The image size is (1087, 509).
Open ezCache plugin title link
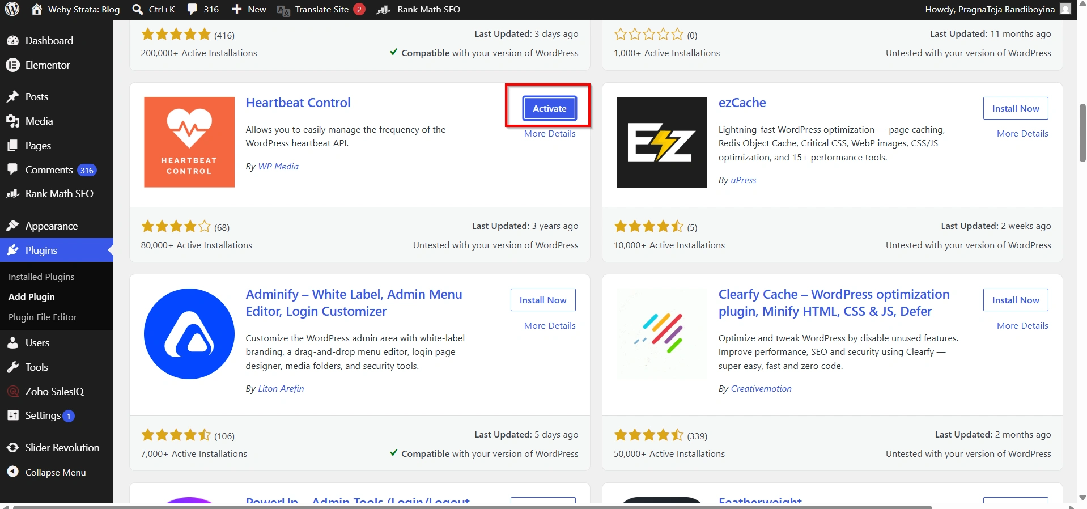[x=742, y=103]
